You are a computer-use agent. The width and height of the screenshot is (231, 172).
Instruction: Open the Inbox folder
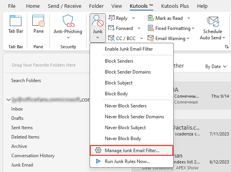17,109
